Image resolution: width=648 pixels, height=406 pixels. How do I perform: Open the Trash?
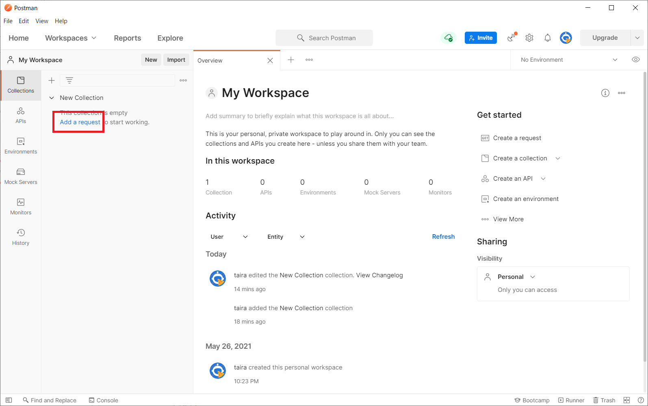(x=604, y=400)
